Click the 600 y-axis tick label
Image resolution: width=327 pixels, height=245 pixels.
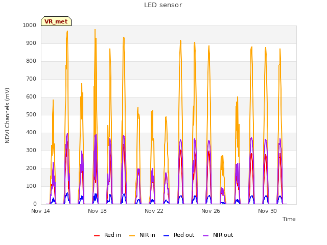[x=31, y=96]
